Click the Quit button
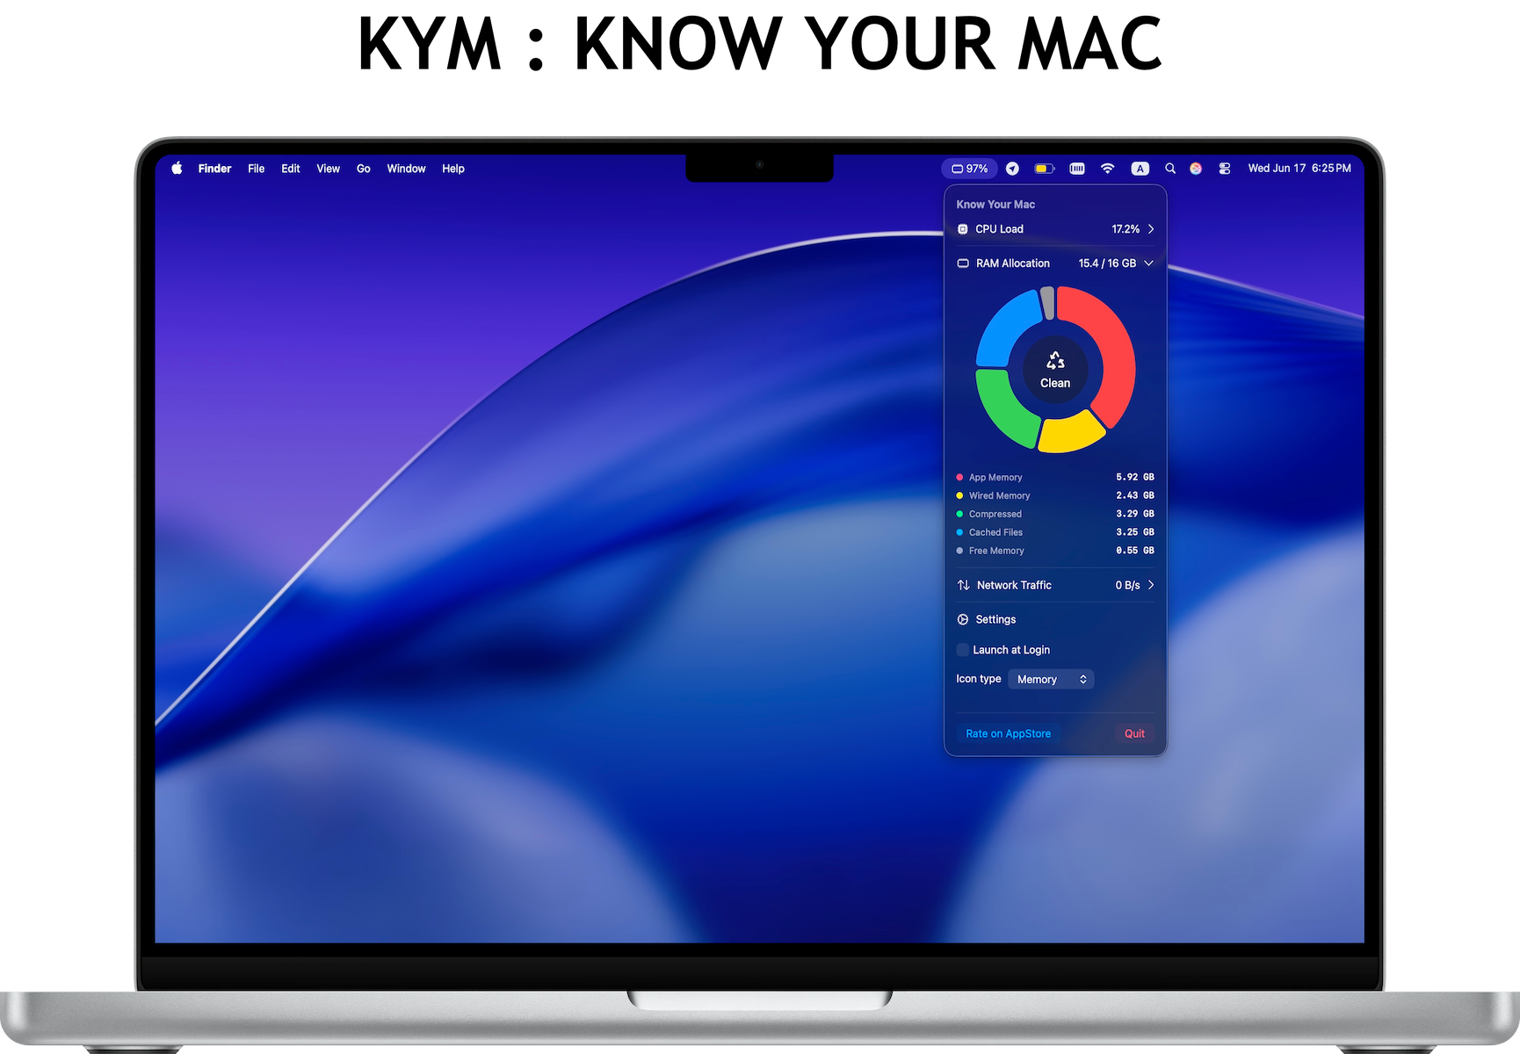 click(1134, 733)
